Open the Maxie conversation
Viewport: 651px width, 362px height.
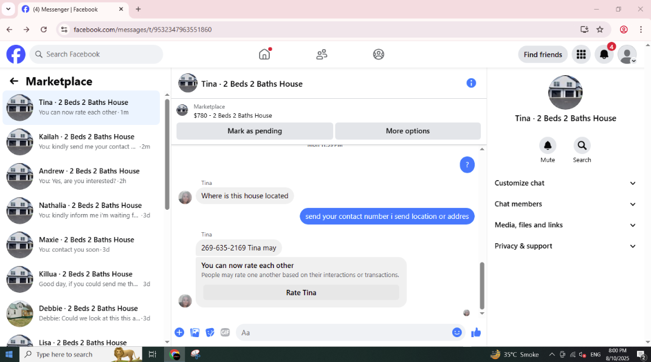click(81, 245)
